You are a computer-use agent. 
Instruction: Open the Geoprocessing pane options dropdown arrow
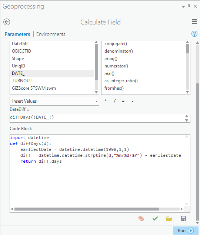pos(183,7)
